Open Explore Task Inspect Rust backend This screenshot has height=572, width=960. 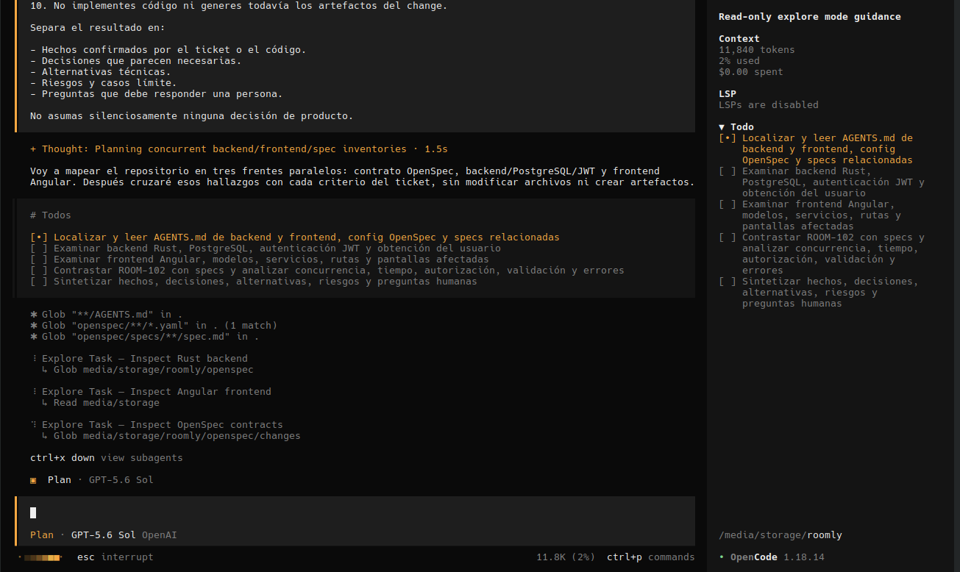[x=145, y=358]
